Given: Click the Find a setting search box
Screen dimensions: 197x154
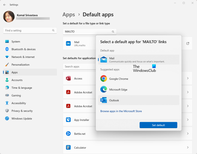Looking at the screenshot, I should tap(28, 30).
